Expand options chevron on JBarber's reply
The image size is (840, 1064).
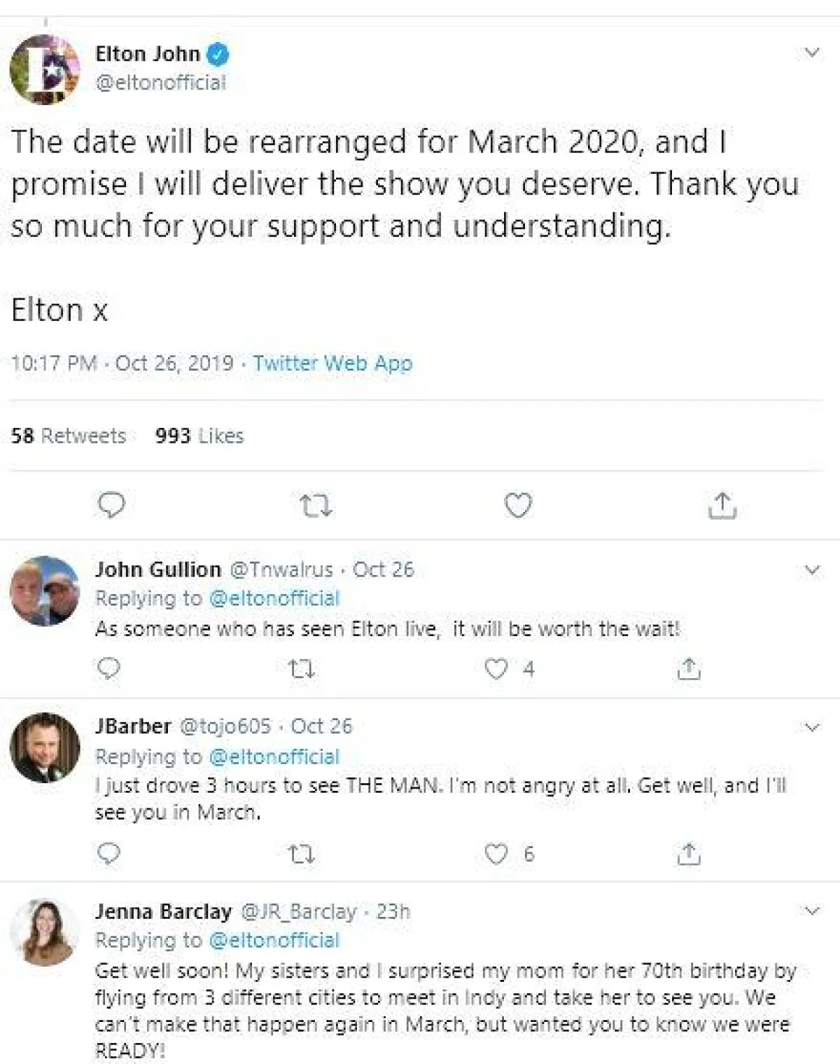point(812,727)
